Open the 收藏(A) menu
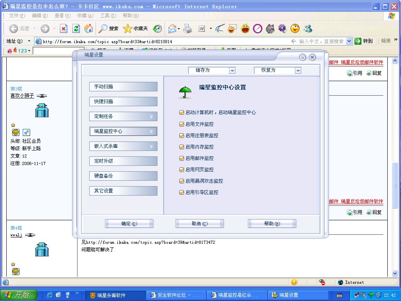The height and width of the screenshot is (301, 401). [85, 16]
